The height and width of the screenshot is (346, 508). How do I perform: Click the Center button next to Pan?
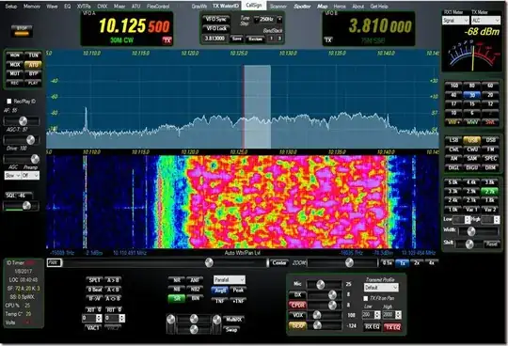(x=279, y=263)
